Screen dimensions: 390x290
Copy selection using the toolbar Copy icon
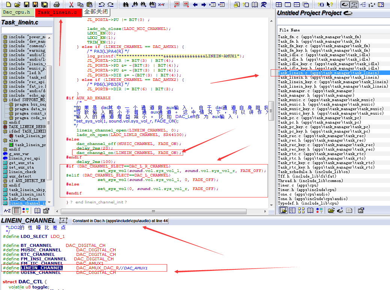(x=80, y=4)
